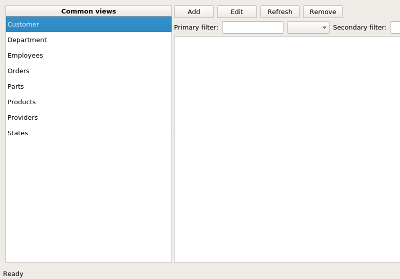
Task: Click the Remove button
Action: pos(322,12)
